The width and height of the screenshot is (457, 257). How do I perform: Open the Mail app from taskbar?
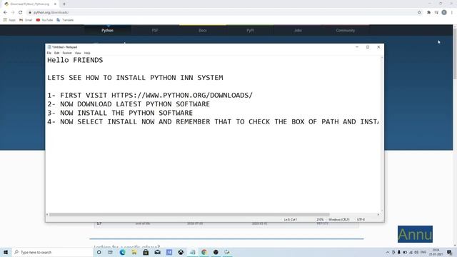click(157, 252)
